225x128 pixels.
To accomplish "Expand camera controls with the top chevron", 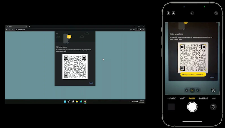I will point(192,13).
